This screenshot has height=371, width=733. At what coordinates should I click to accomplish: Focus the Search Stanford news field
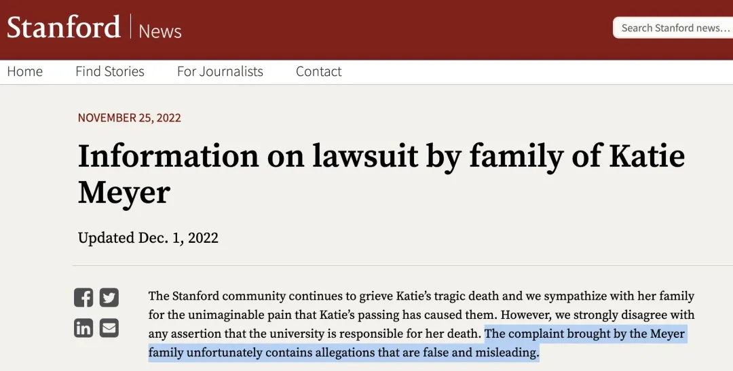(x=675, y=28)
